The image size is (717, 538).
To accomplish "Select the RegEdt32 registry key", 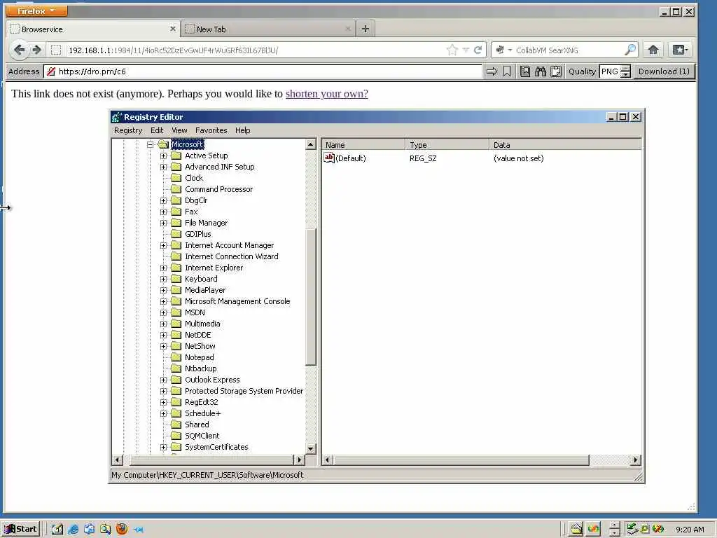I will (201, 402).
